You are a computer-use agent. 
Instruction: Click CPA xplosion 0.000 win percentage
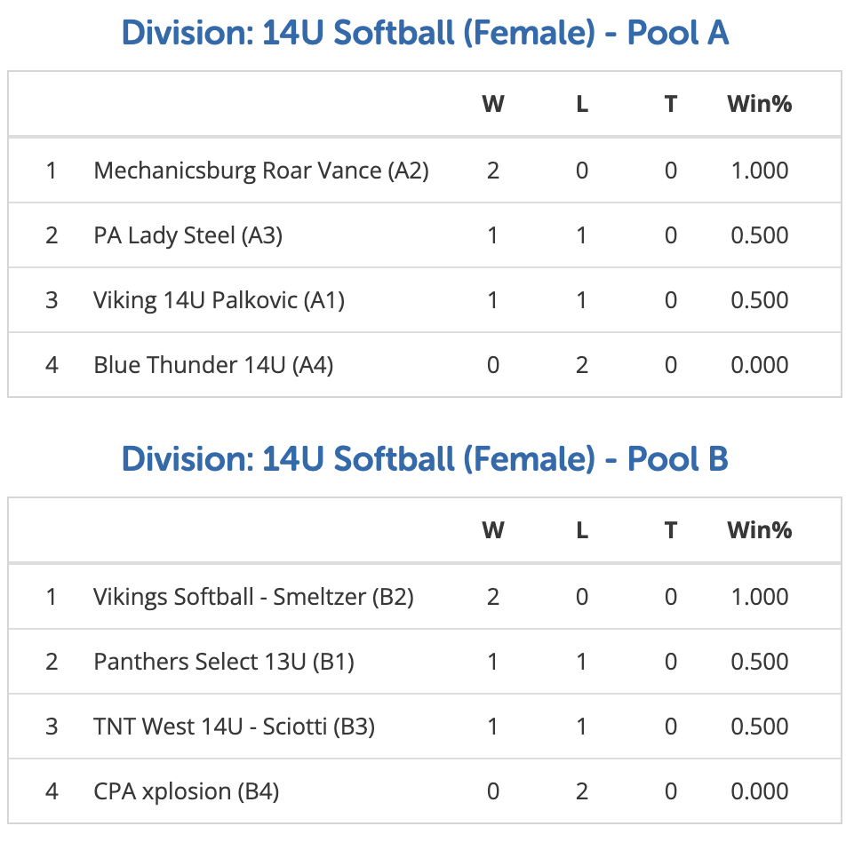tap(760, 792)
